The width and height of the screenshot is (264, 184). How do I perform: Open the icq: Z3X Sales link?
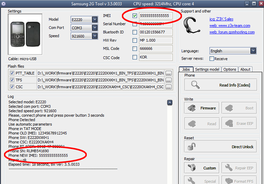221,19
